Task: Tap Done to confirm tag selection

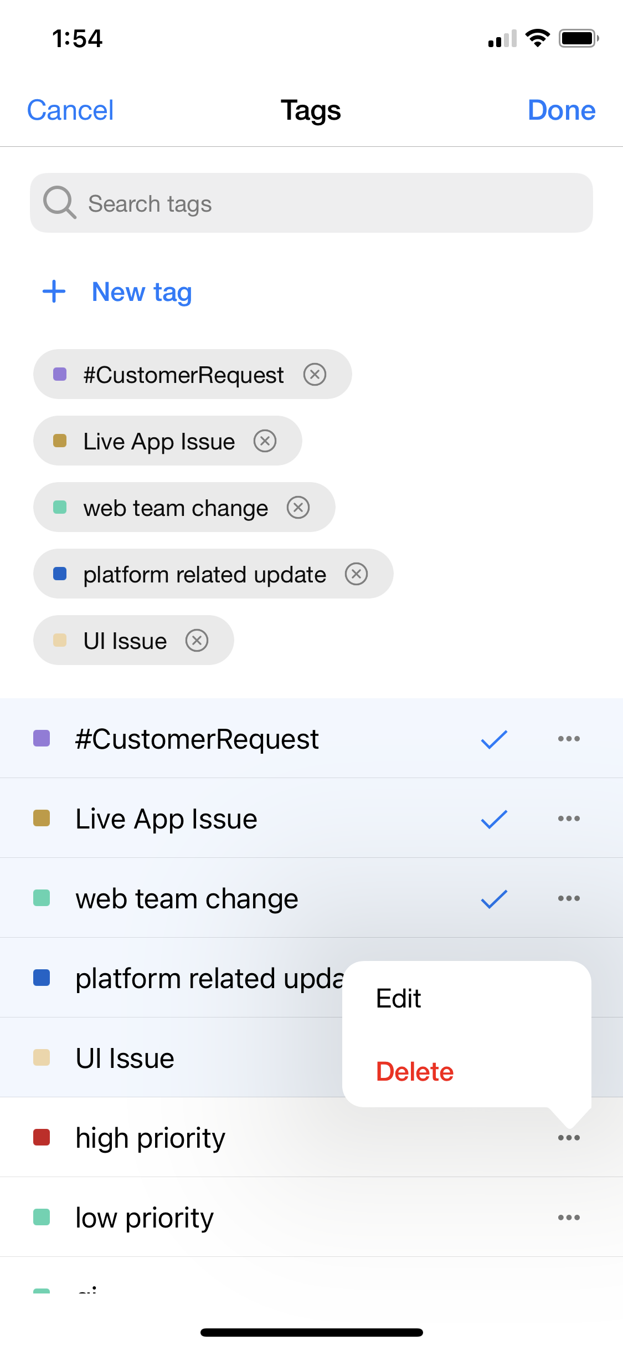Action: (x=562, y=110)
